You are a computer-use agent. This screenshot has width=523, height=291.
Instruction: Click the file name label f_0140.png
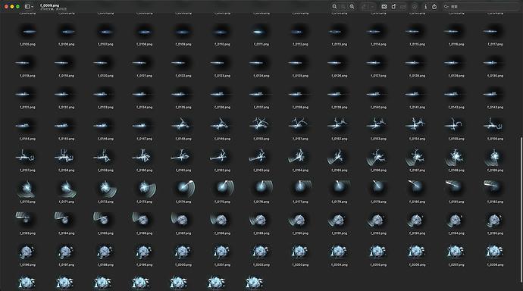click(378, 108)
